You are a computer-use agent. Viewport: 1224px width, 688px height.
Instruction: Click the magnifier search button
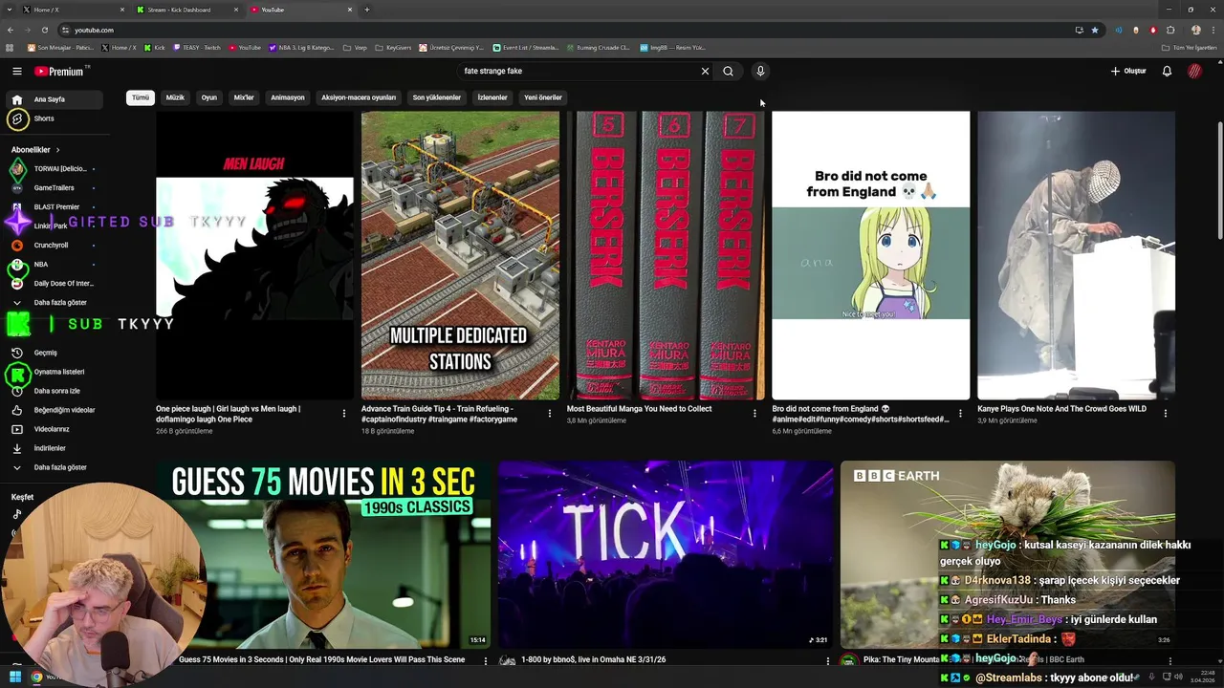click(x=728, y=71)
